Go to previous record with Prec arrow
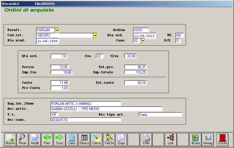The width and height of the screenshot is (234, 148). tap(47, 140)
